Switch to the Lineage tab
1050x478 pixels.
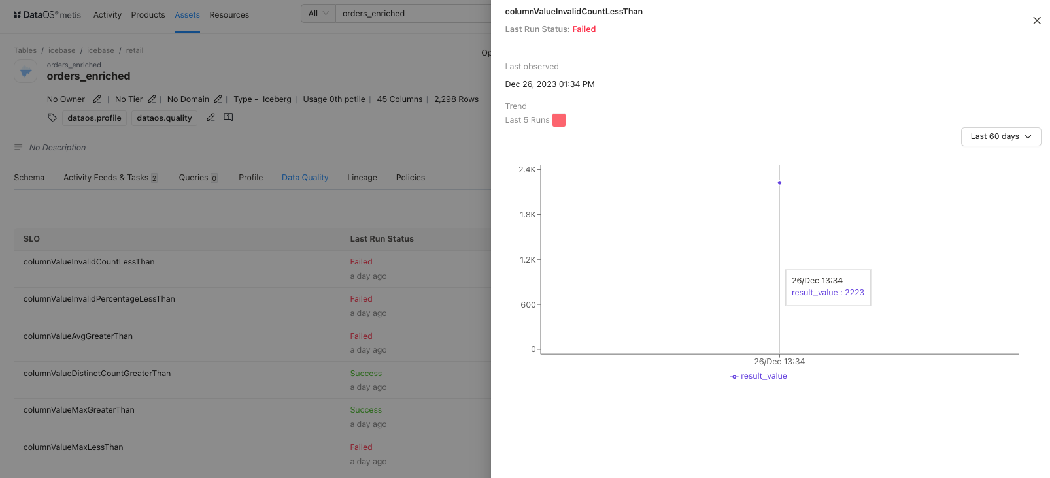coord(362,178)
